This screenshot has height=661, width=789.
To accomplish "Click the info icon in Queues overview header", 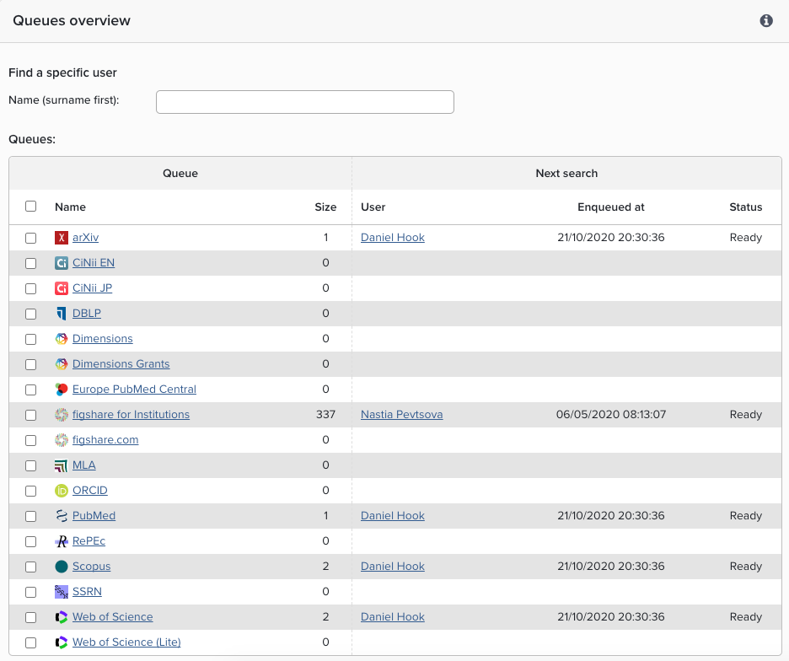I will (x=766, y=21).
